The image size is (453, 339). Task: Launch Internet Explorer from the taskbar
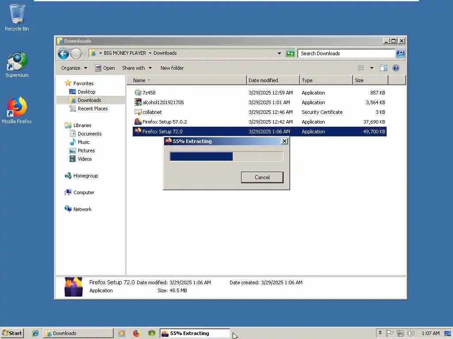tap(35, 333)
